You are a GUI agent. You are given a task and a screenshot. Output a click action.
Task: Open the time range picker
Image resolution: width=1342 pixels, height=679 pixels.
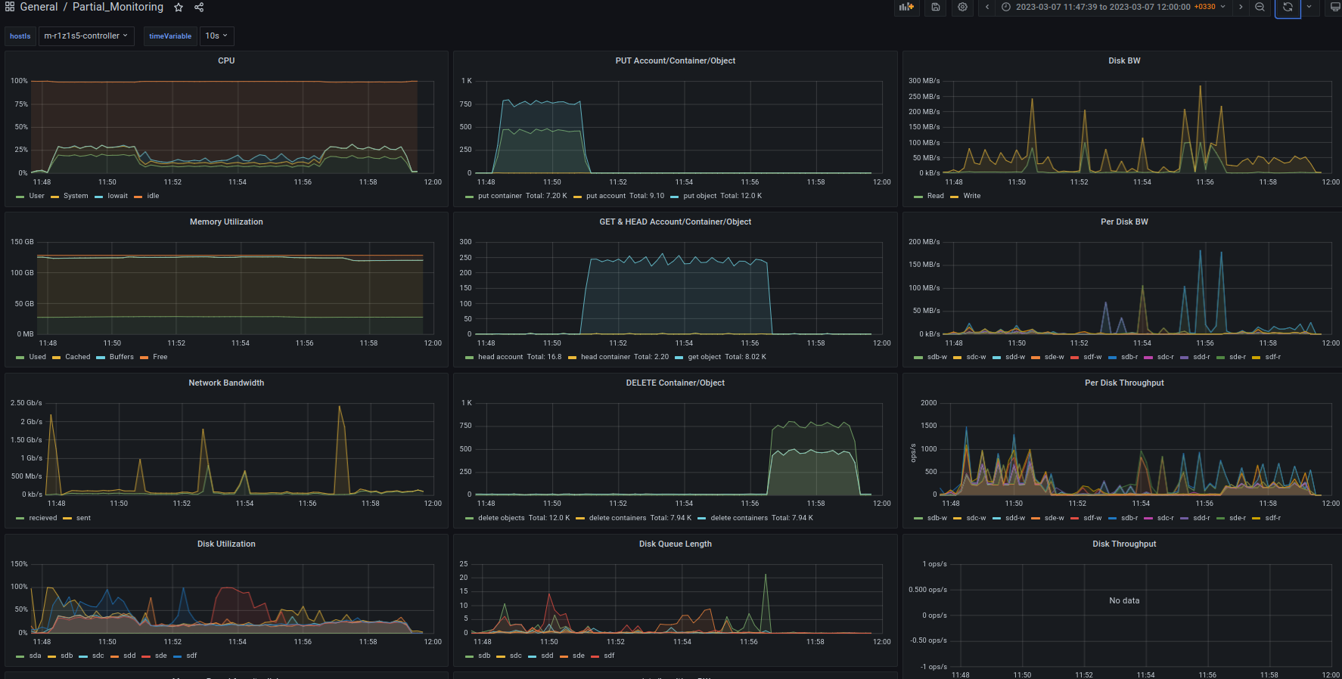click(x=1113, y=7)
